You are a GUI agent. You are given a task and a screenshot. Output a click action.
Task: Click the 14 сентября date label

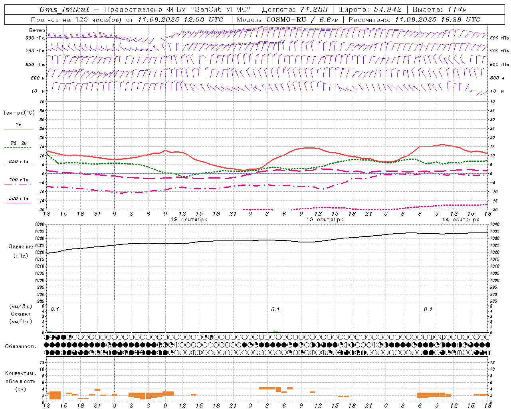point(461,220)
